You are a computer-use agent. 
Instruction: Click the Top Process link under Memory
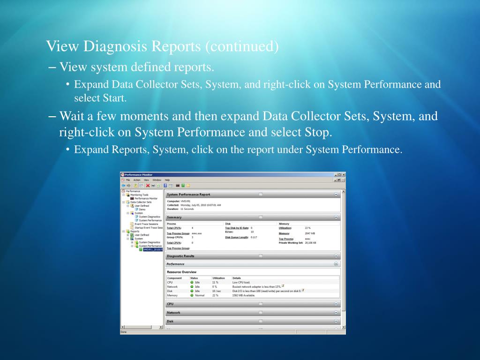(286, 239)
